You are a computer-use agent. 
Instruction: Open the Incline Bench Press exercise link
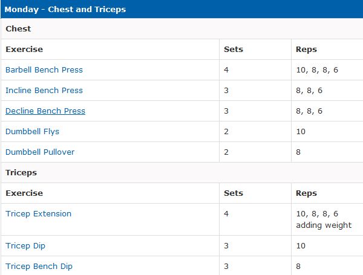[44, 90]
